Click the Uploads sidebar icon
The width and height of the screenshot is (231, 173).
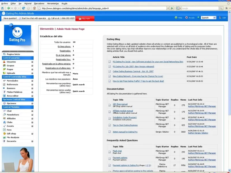click(x=4, y=73)
